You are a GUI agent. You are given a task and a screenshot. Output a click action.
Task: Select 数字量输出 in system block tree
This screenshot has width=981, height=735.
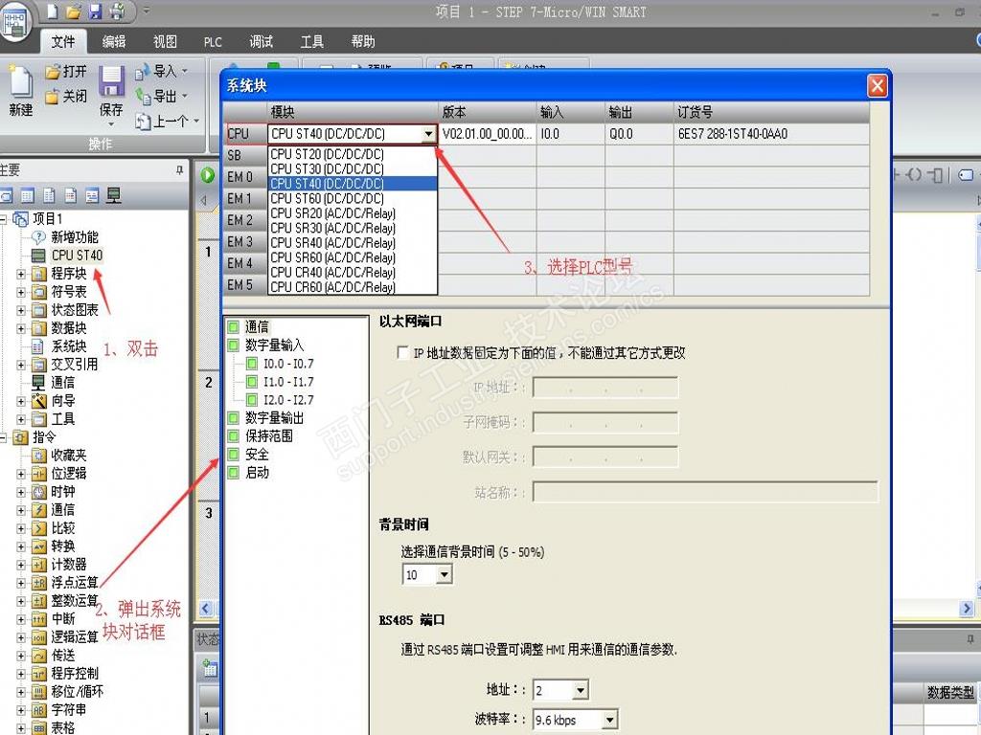coord(274,418)
